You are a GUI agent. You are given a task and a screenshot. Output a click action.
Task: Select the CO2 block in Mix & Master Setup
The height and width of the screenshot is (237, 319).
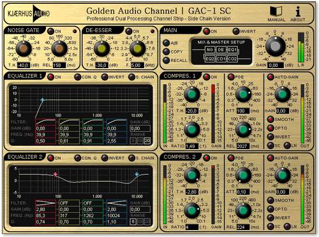click(x=232, y=59)
